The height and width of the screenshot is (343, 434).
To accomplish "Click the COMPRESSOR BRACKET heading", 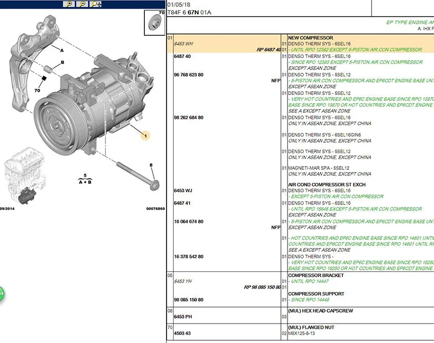I will (x=316, y=276).
